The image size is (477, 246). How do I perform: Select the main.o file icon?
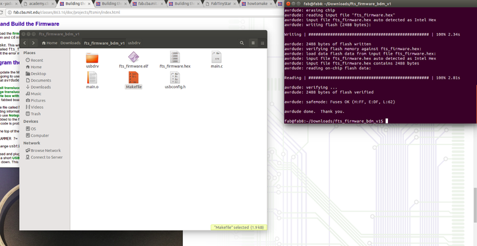(x=92, y=78)
